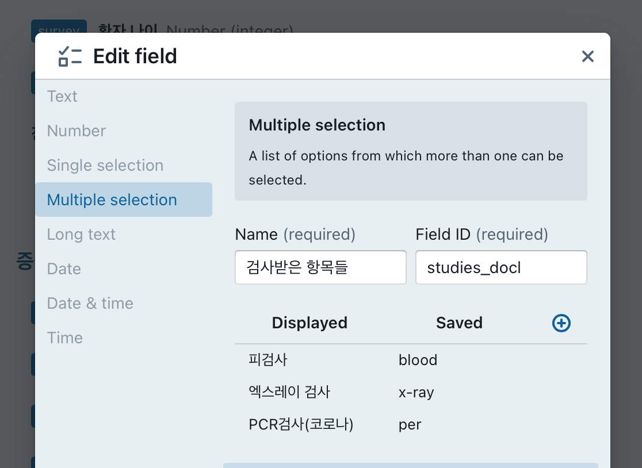Select the Text field type
Screen dimensions: 642x468
[62, 97]
